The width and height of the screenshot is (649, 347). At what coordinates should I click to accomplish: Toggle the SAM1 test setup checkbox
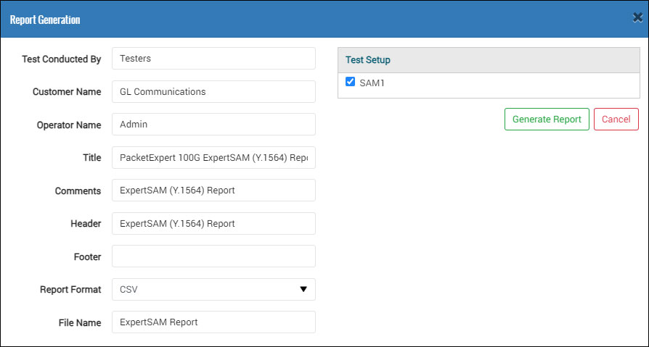[x=350, y=82]
